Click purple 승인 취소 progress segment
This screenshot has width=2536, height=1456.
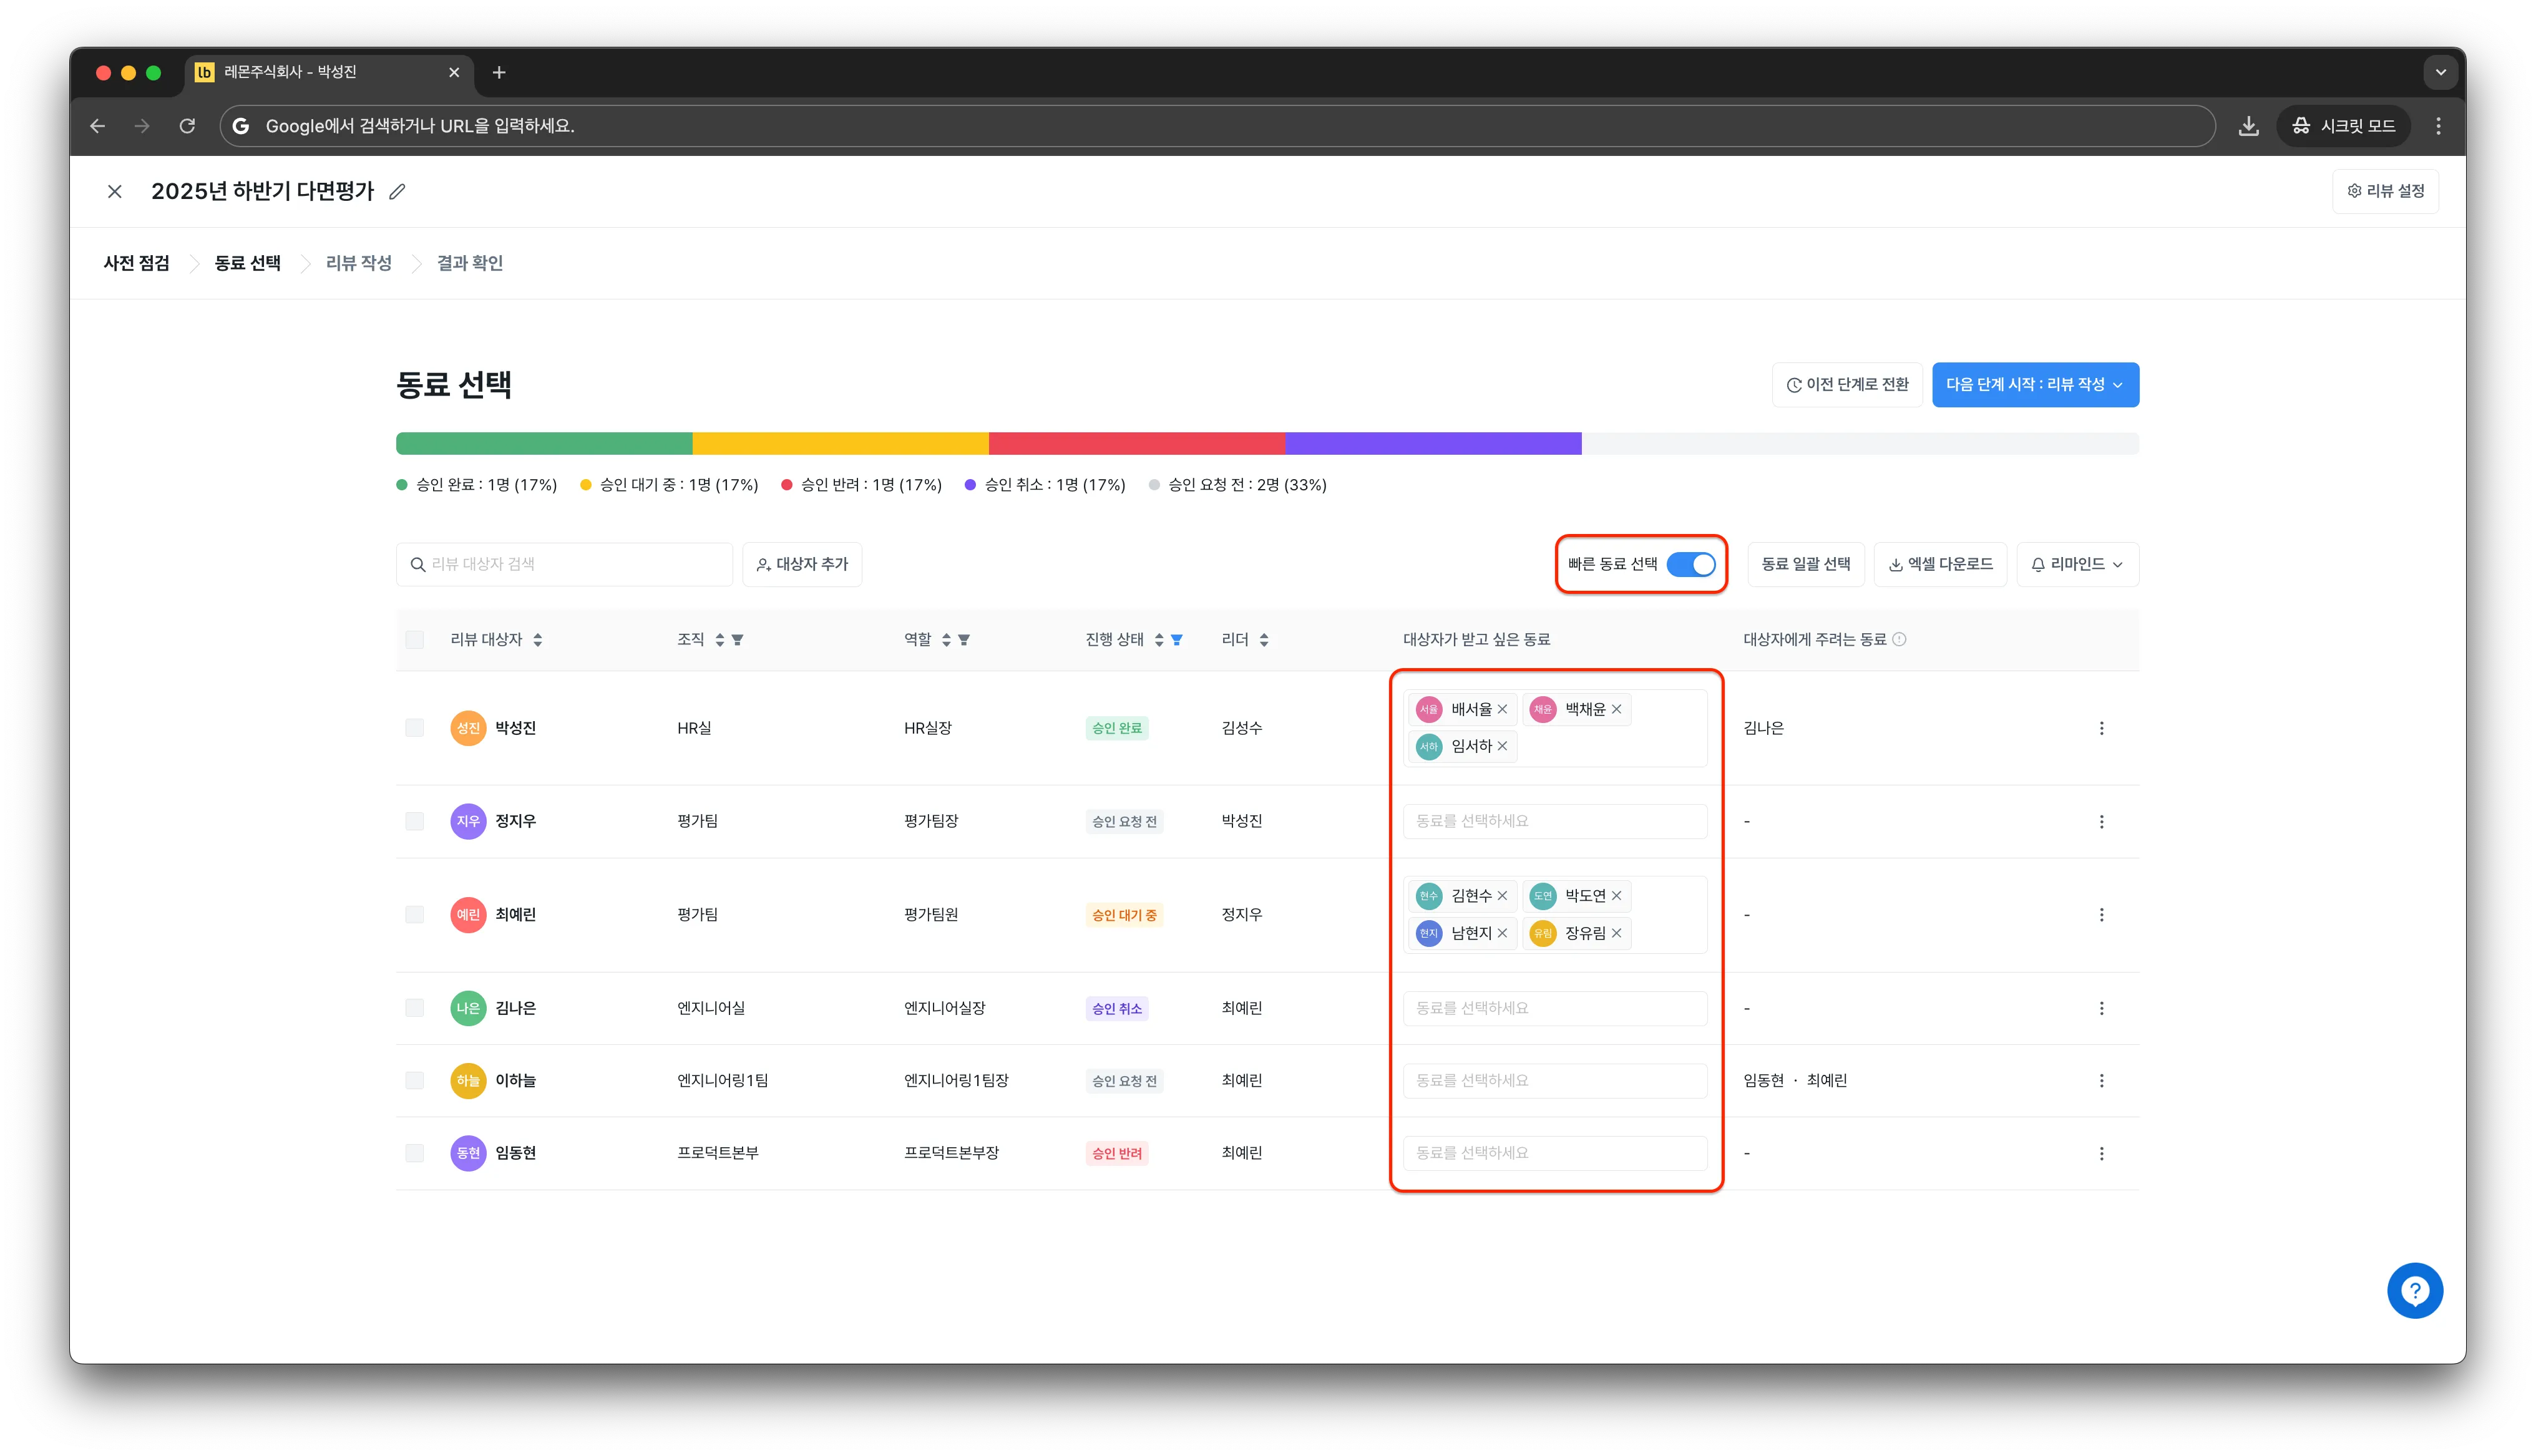pyautogui.click(x=1433, y=443)
